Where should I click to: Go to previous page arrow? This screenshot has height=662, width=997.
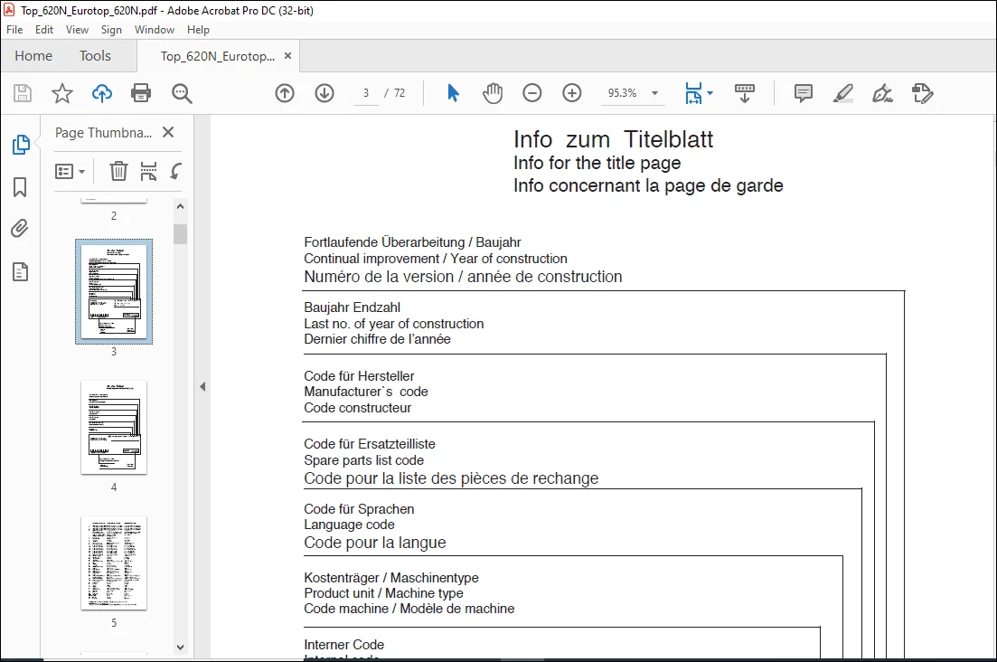(x=285, y=93)
